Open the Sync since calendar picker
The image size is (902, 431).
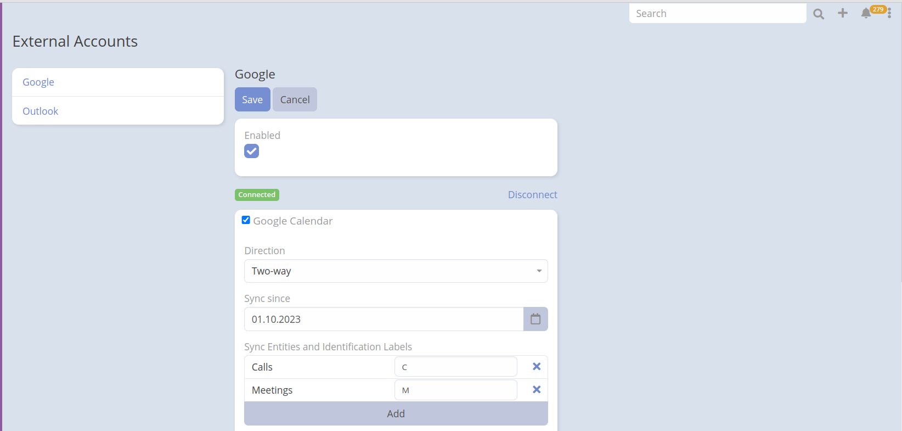click(535, 319)
